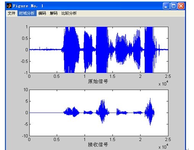This screenshot has height=150, width=194.
Task: Click inside the received signal waveform plot
Action: click(x=99, y=113)
